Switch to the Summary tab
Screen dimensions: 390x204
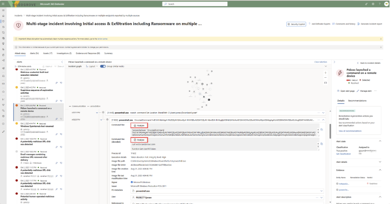tap(108, 53)
